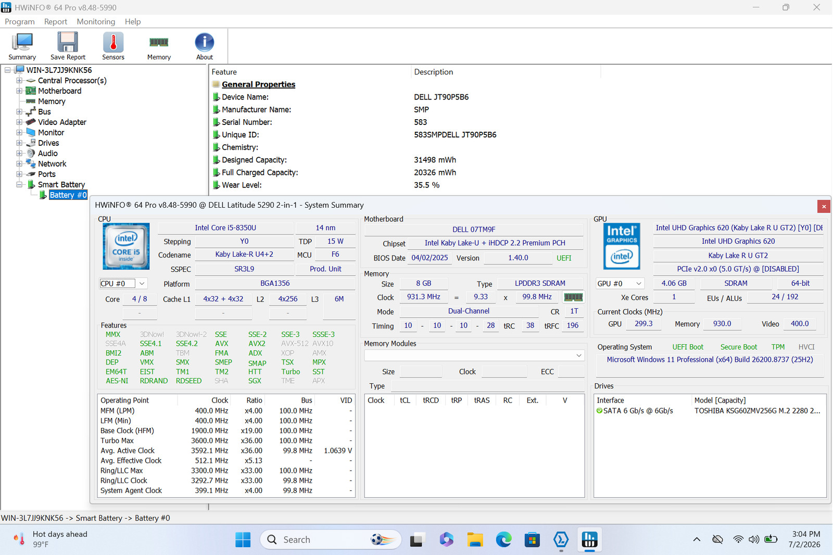Click the Intel Core i5 logo image
833x555 pixels.
coord(126,246)
